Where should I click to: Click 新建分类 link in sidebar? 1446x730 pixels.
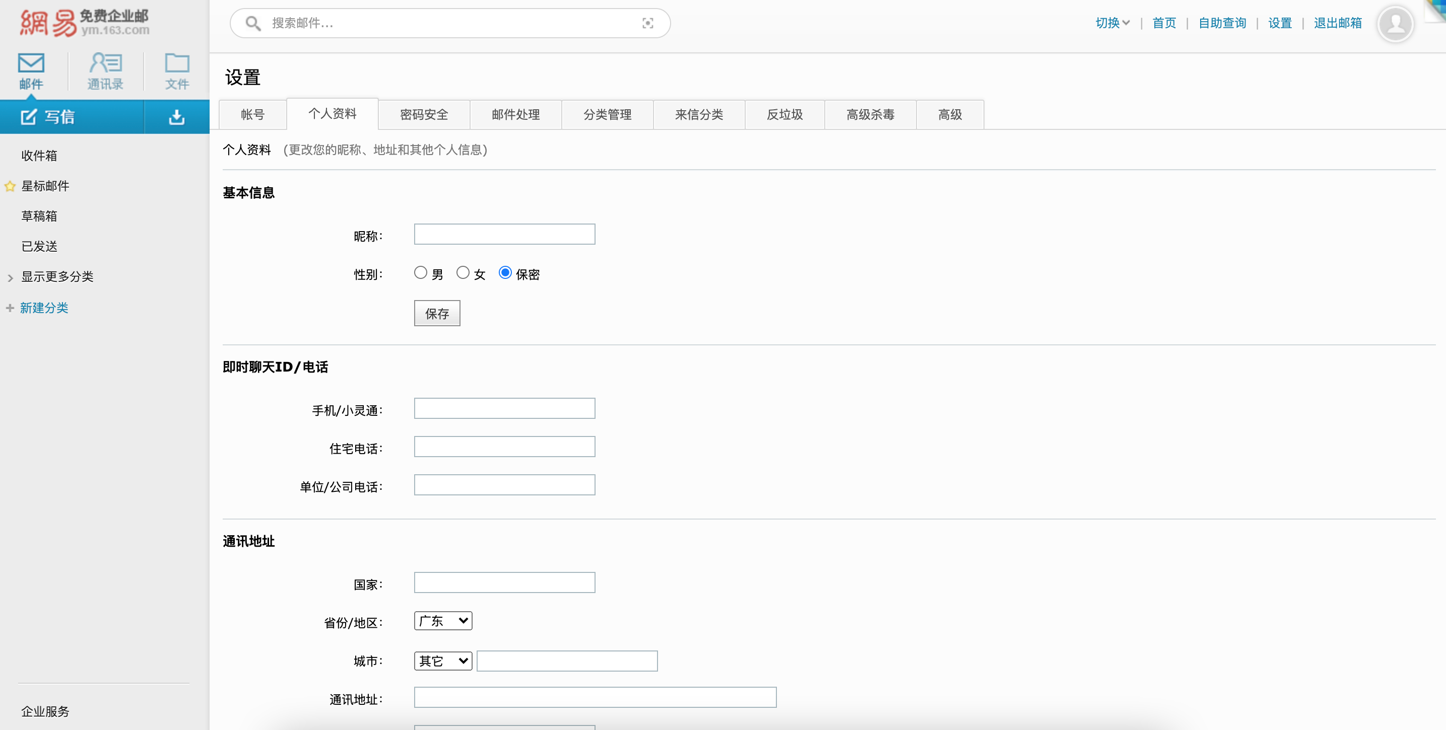[x=44, y=308]
